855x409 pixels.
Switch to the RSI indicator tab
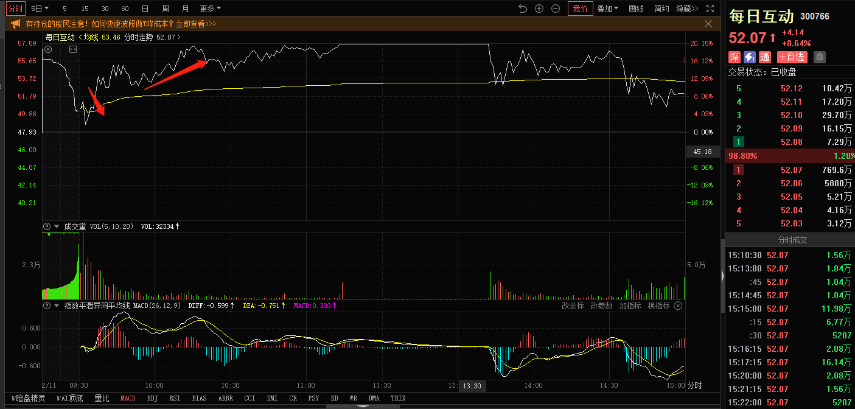175,398
